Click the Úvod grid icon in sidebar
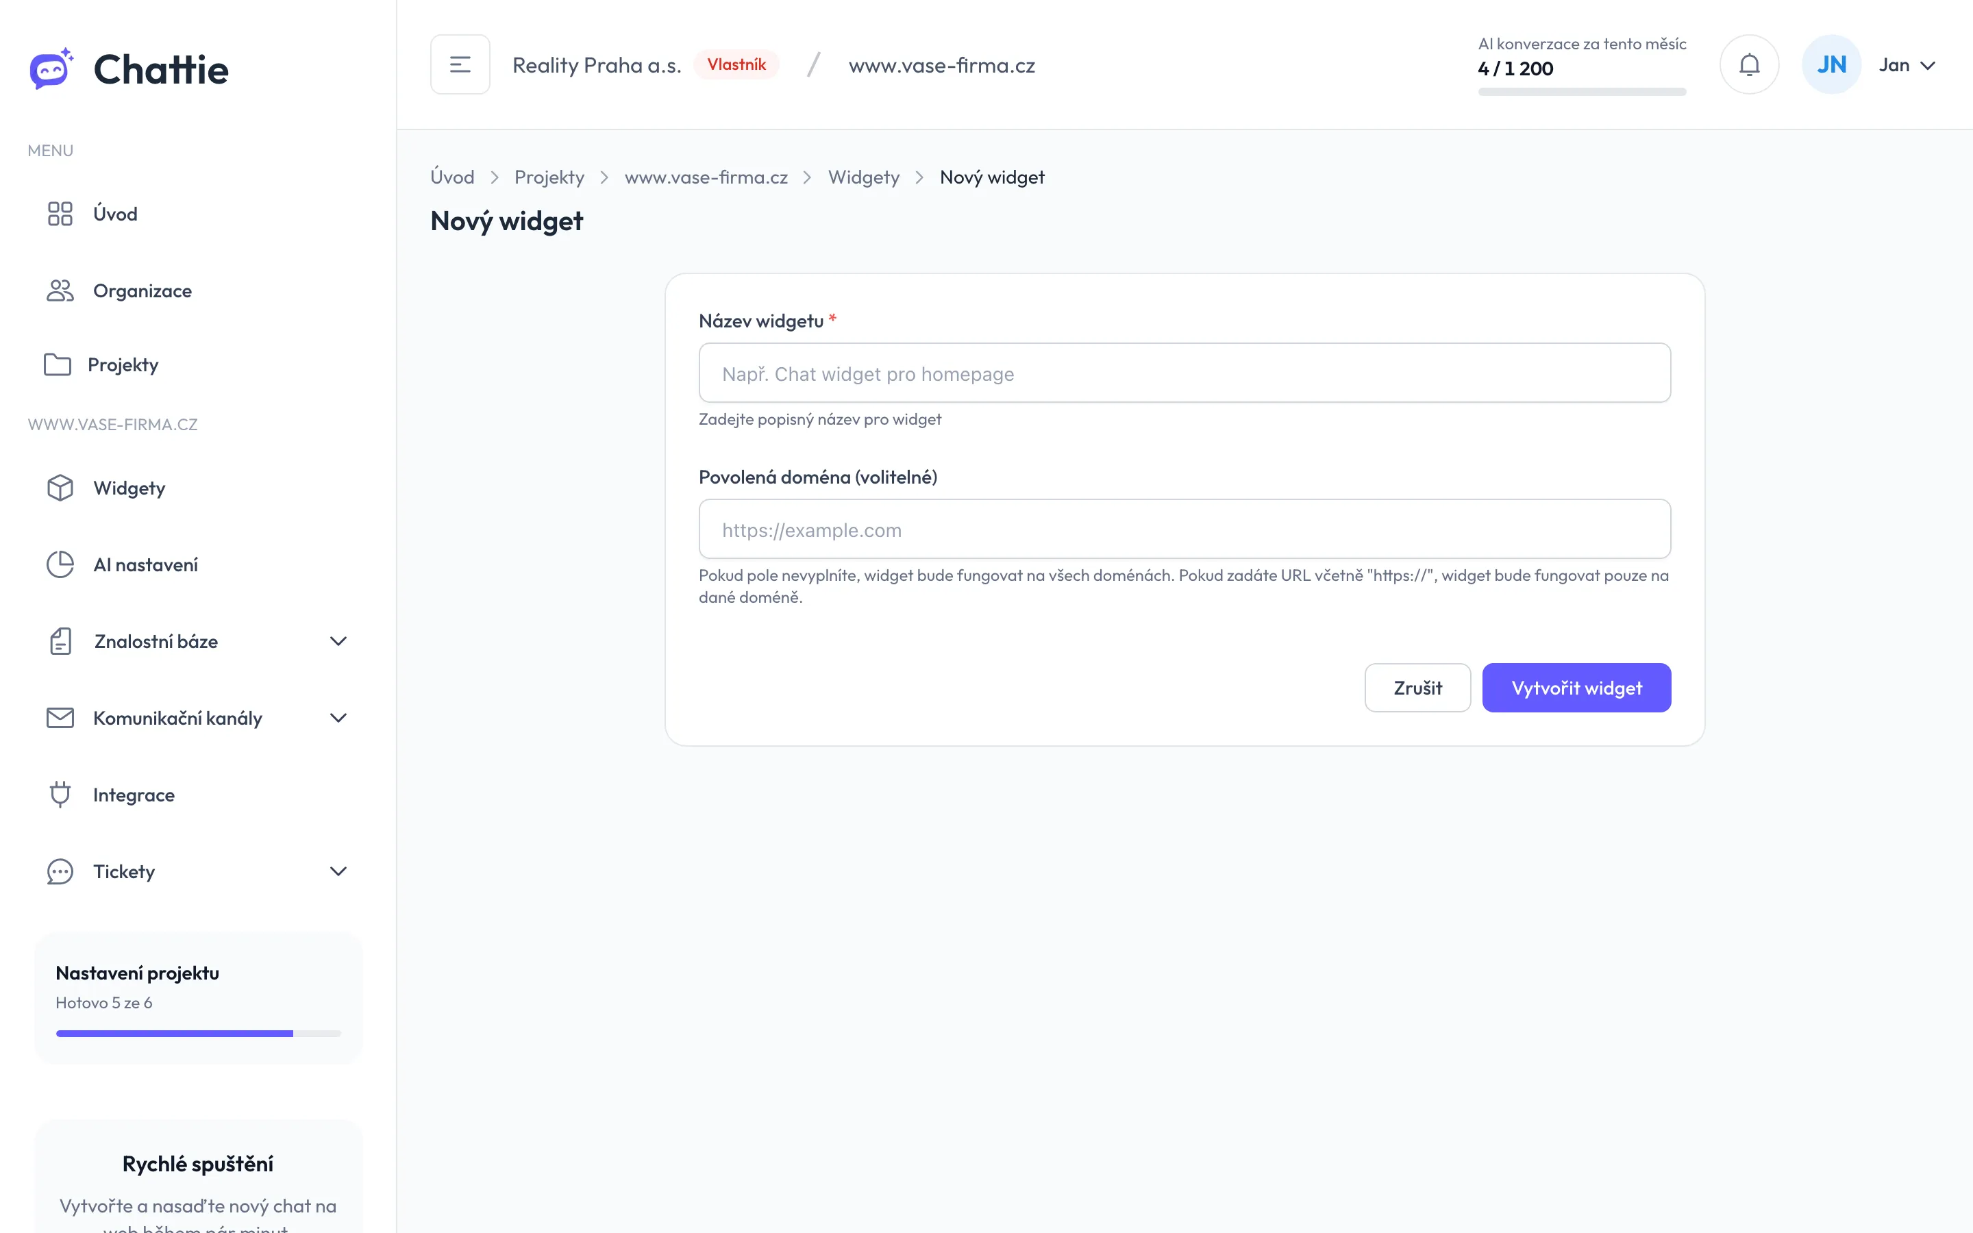Screen dimensions: 1973x1233 [x=60, y=214]
